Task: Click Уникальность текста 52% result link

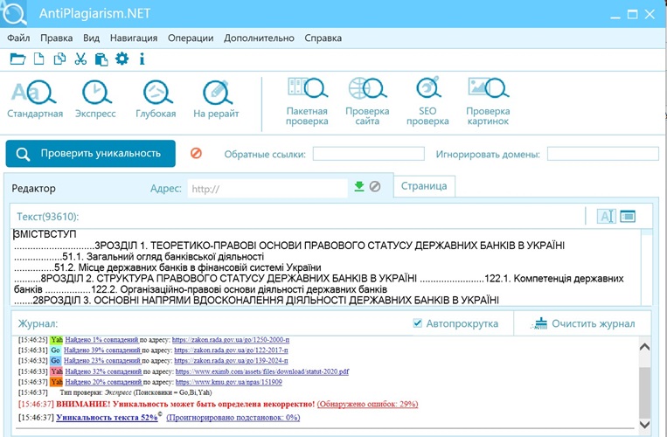Action: coord(107,418)
